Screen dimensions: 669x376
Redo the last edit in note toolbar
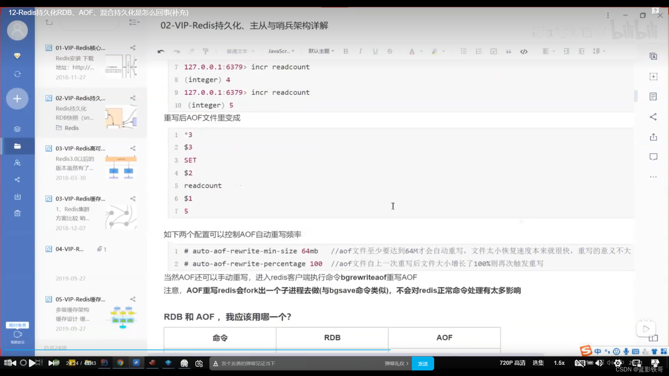coord(177,51)
